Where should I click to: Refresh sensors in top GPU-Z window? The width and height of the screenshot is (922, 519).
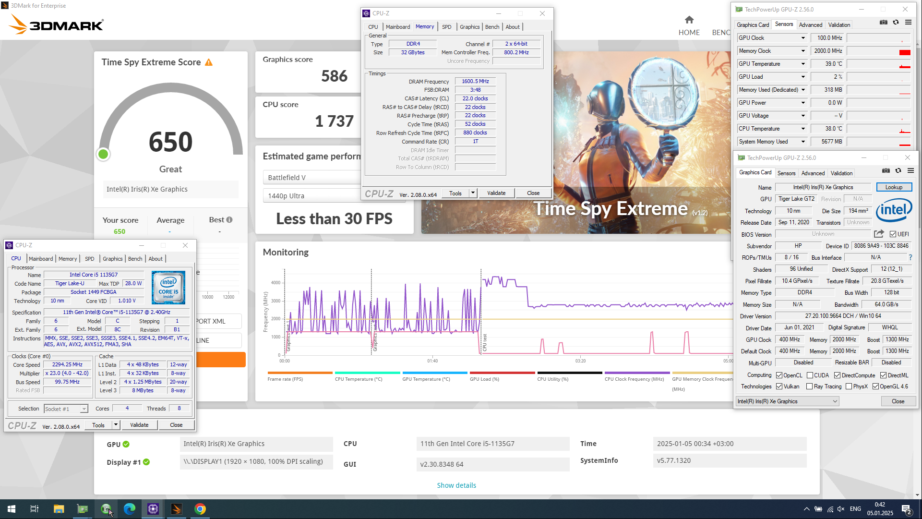point(896,22)
